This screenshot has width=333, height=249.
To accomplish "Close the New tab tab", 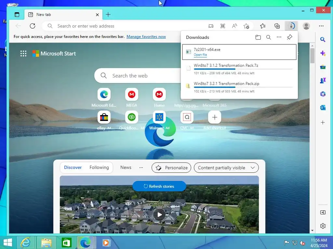I will pyautogui.click(x=97, y=15).
